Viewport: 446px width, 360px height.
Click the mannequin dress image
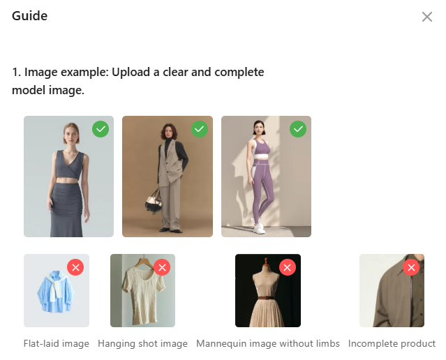point(267,290)
